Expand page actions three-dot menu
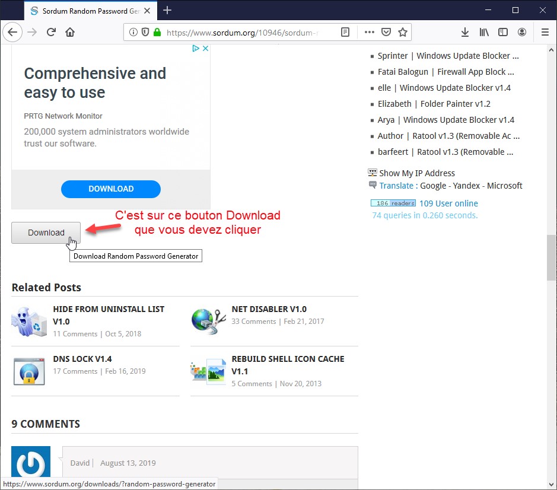Viewport: 557px width, 490px height. [x=369, y=32]
